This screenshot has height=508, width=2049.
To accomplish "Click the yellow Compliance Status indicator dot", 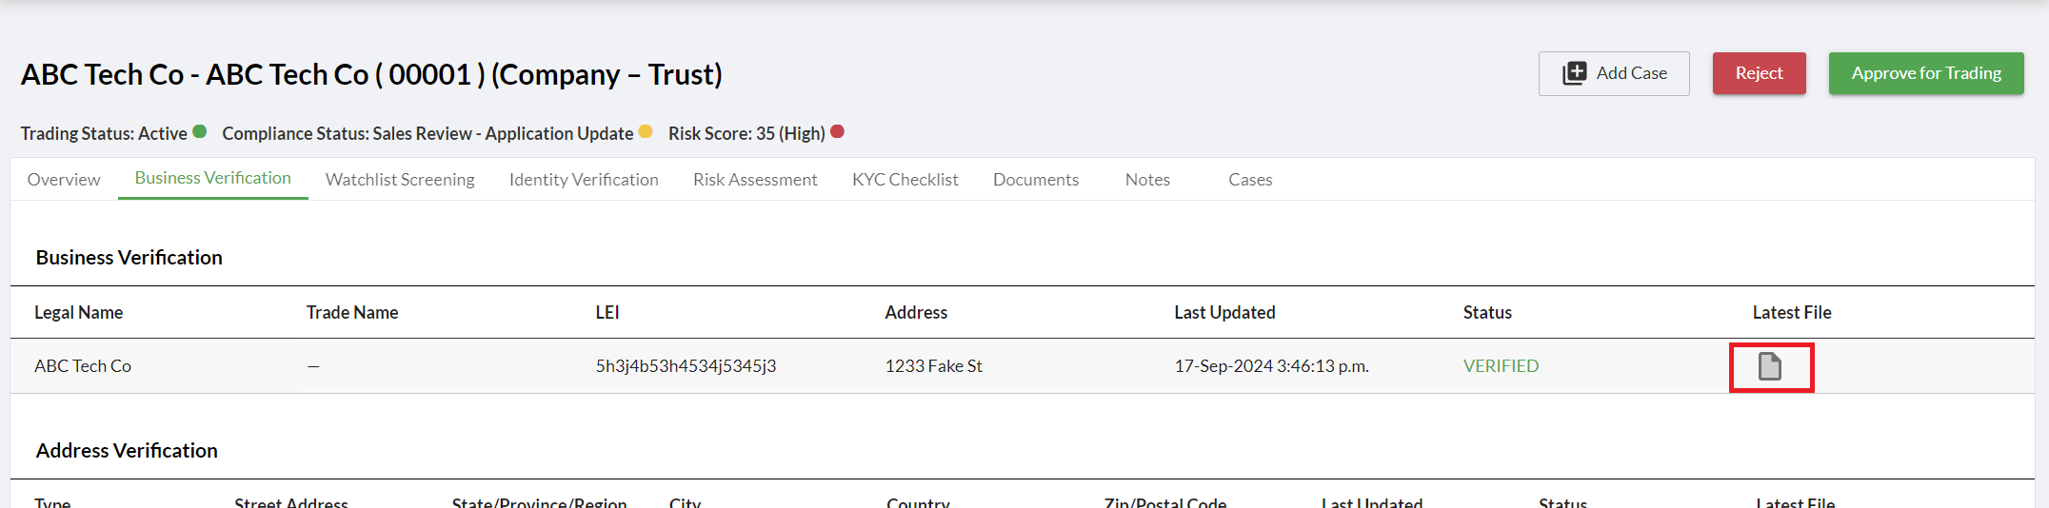I will point(646,132).
